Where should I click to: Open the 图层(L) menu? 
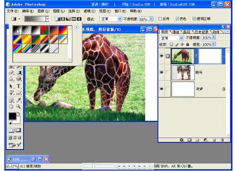(x=59, y=11)
